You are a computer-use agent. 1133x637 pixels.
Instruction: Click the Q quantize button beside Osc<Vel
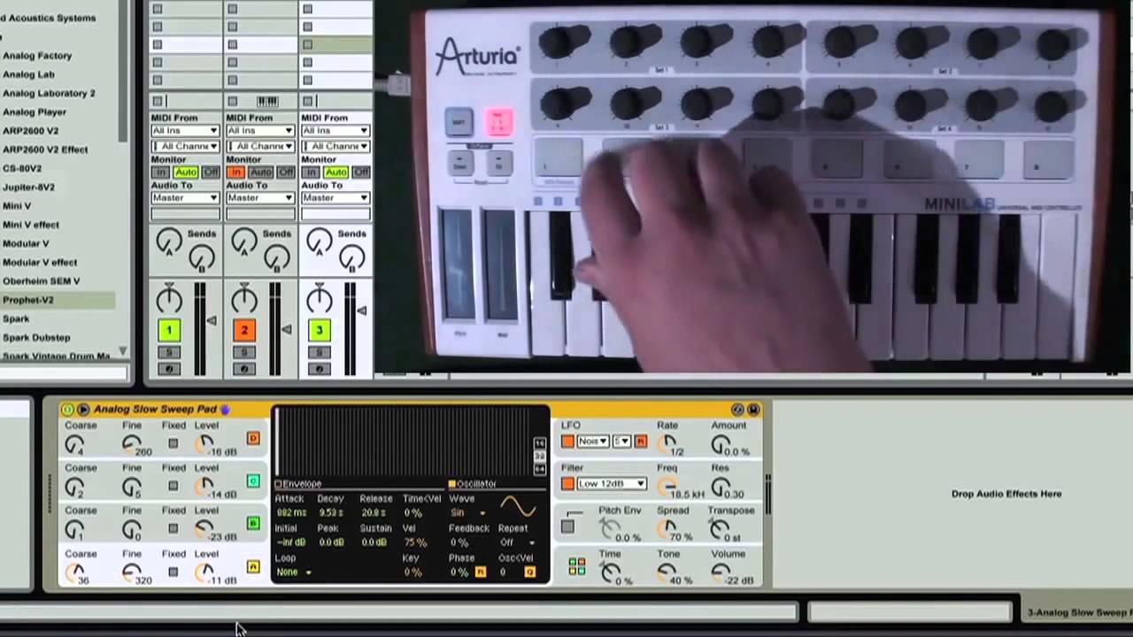[530, 572]
